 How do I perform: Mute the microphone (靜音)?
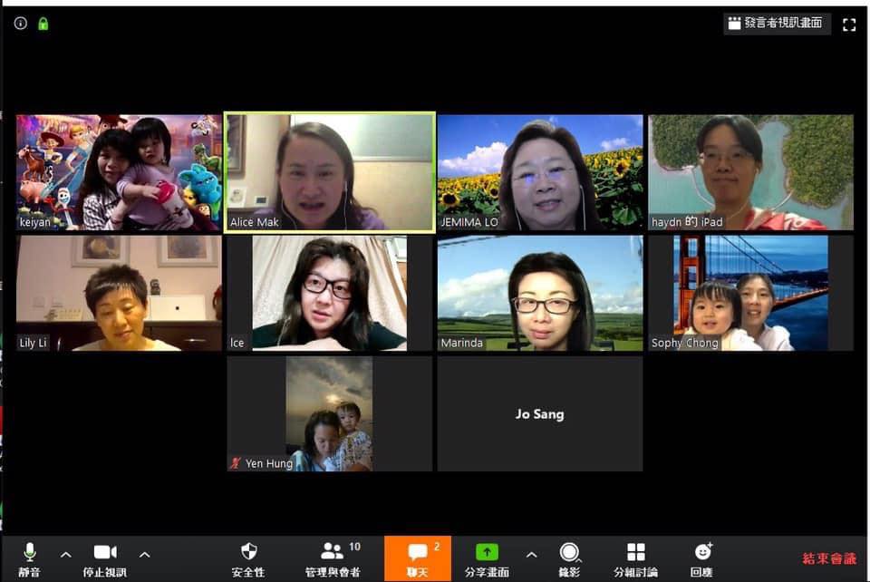point(29,560)
